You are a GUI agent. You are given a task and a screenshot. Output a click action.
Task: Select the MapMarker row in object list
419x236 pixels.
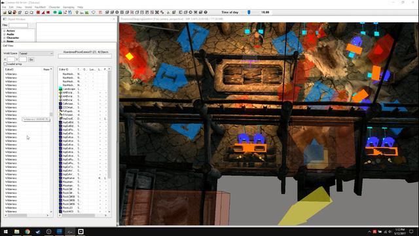point(83,178)
